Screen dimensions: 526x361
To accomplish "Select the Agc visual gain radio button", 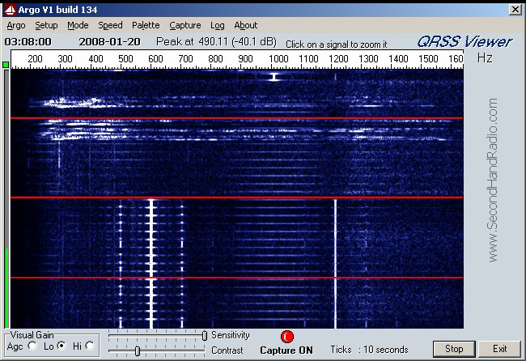I will 32,346.
